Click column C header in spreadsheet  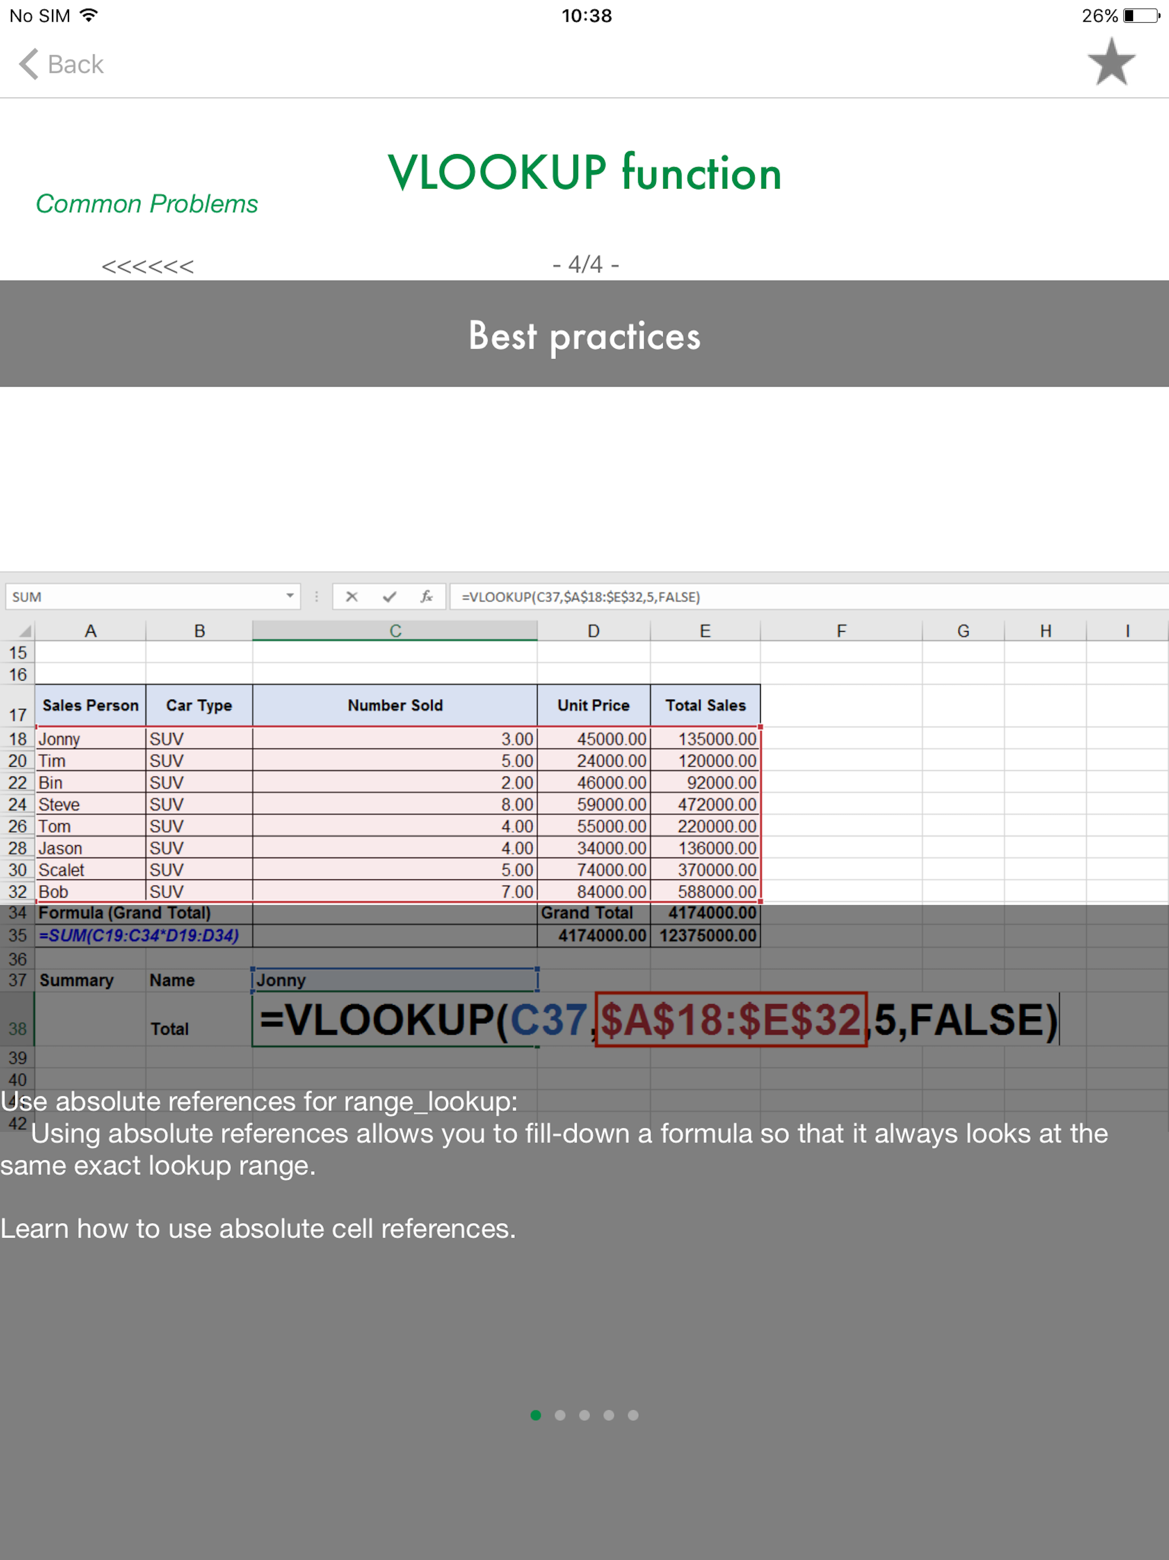tap(395, 631)
